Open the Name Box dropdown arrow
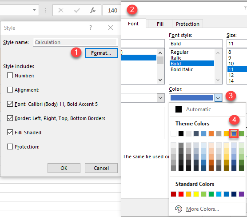Screen dimensions: 247x217 click(34, 10)
